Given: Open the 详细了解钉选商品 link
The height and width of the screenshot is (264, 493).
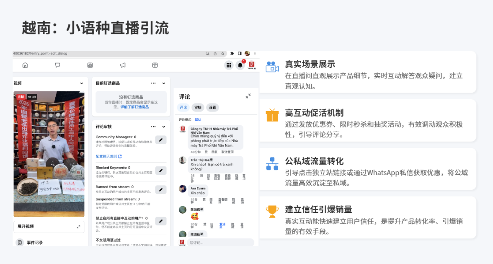Looking at the screenshot, I should tap(134, 107).
